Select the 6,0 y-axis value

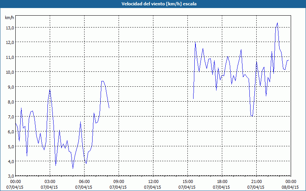[x=11, y=132]
